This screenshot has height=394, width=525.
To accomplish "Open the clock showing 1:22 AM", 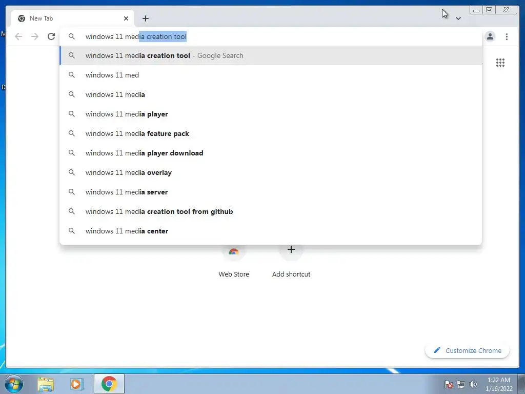I will (x=499, y=384).
